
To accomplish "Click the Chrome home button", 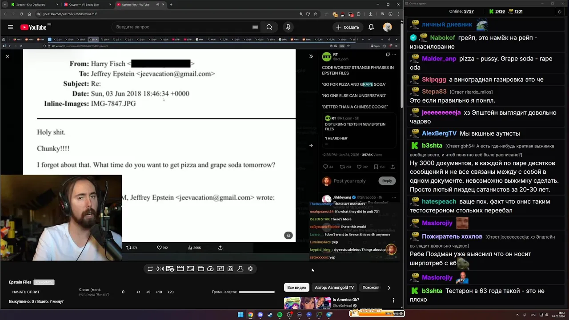I will (29, 14).
